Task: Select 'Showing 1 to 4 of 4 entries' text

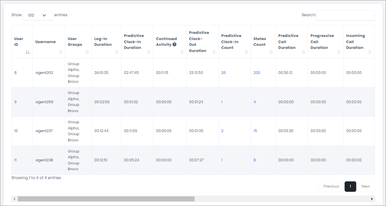Action: tap(36, 178)
